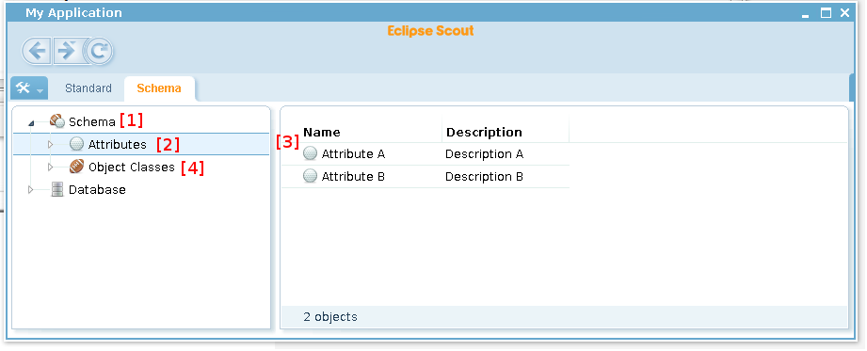Click the refresh circular arrow button

pos(99,52)
